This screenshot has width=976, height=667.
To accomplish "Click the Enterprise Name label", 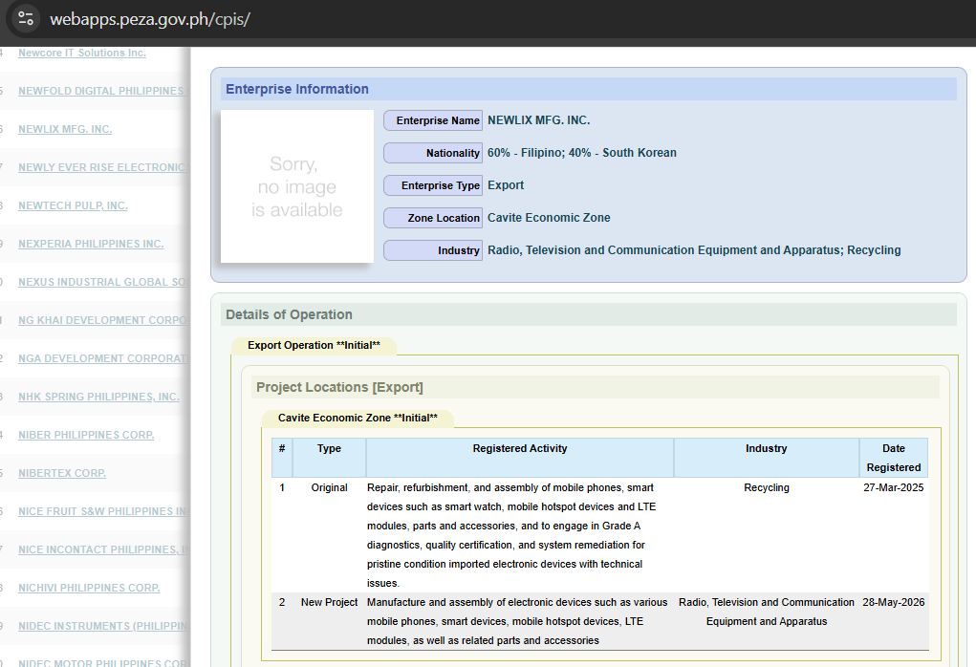I will pos(433,120).
